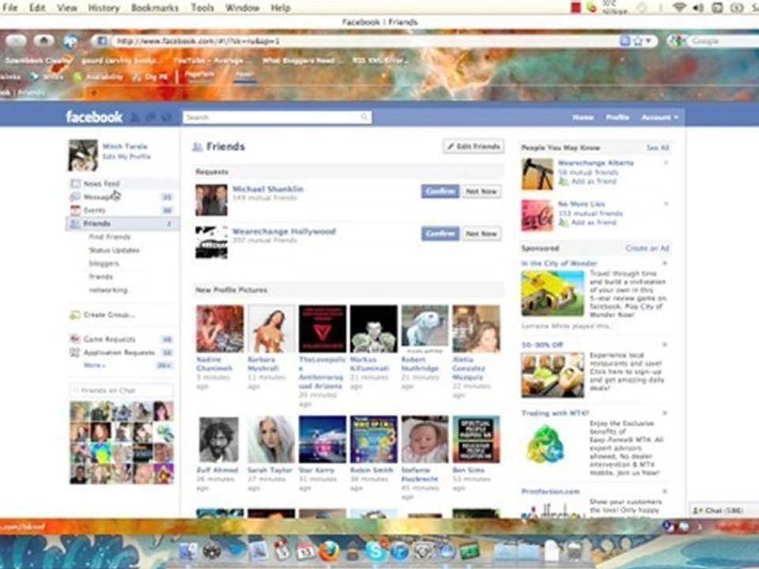
Task: Bookmark this page with the star icon
Action: [638, 41]
